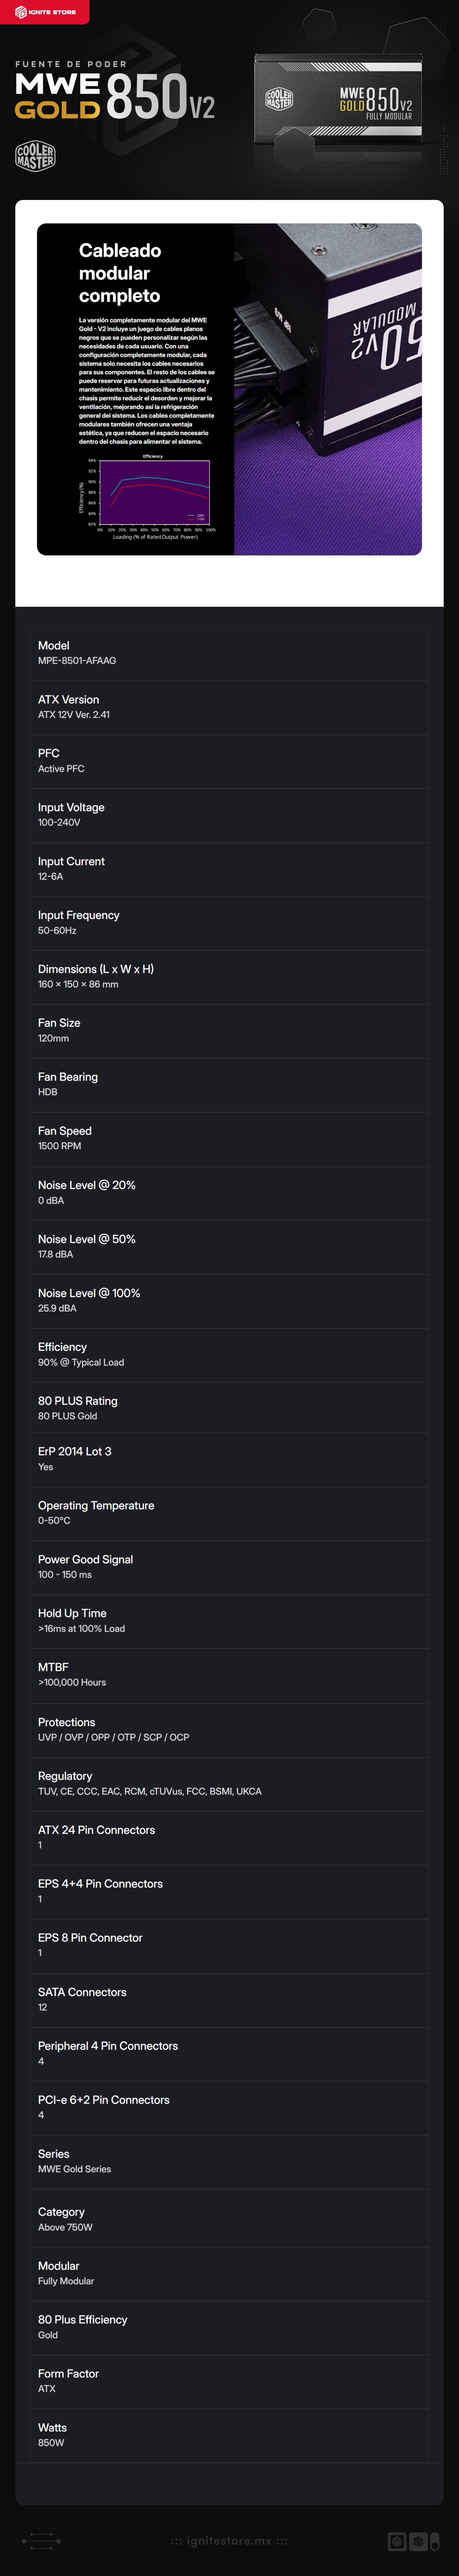Click the MWE GOLD 850 V2 title
Screen dimensions: 459x2576
click(115, 95)
